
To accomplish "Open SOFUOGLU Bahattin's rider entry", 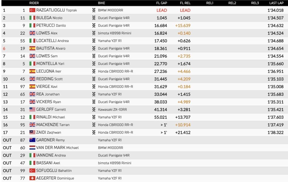I will coord(54,170).
